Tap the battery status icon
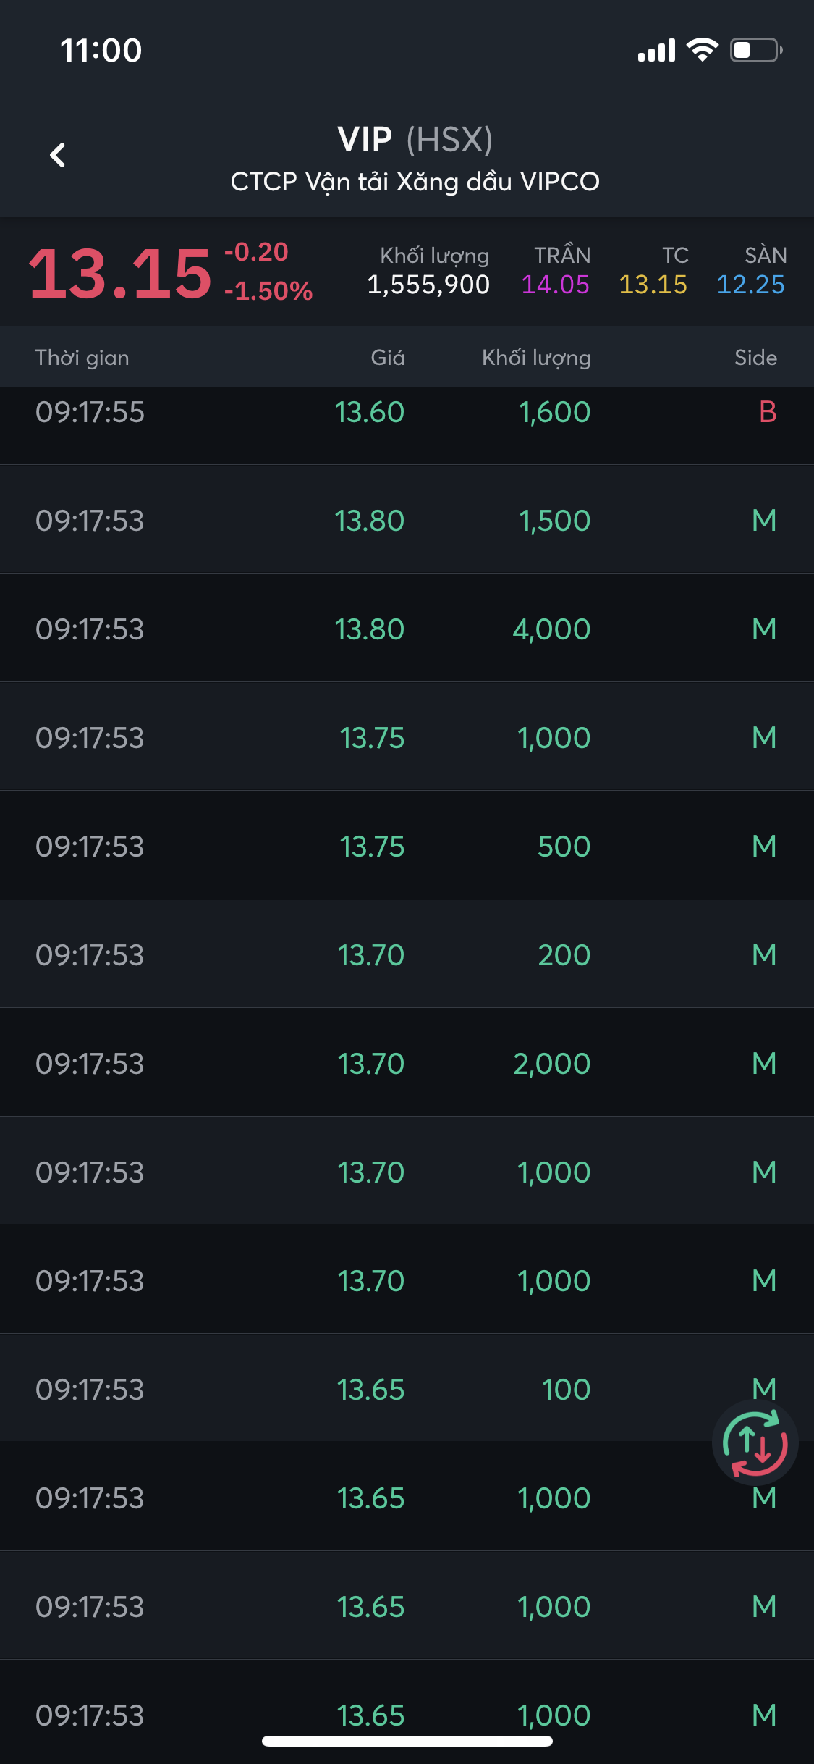The height and width of the screenshot is (1764, 814). point(755,50)
